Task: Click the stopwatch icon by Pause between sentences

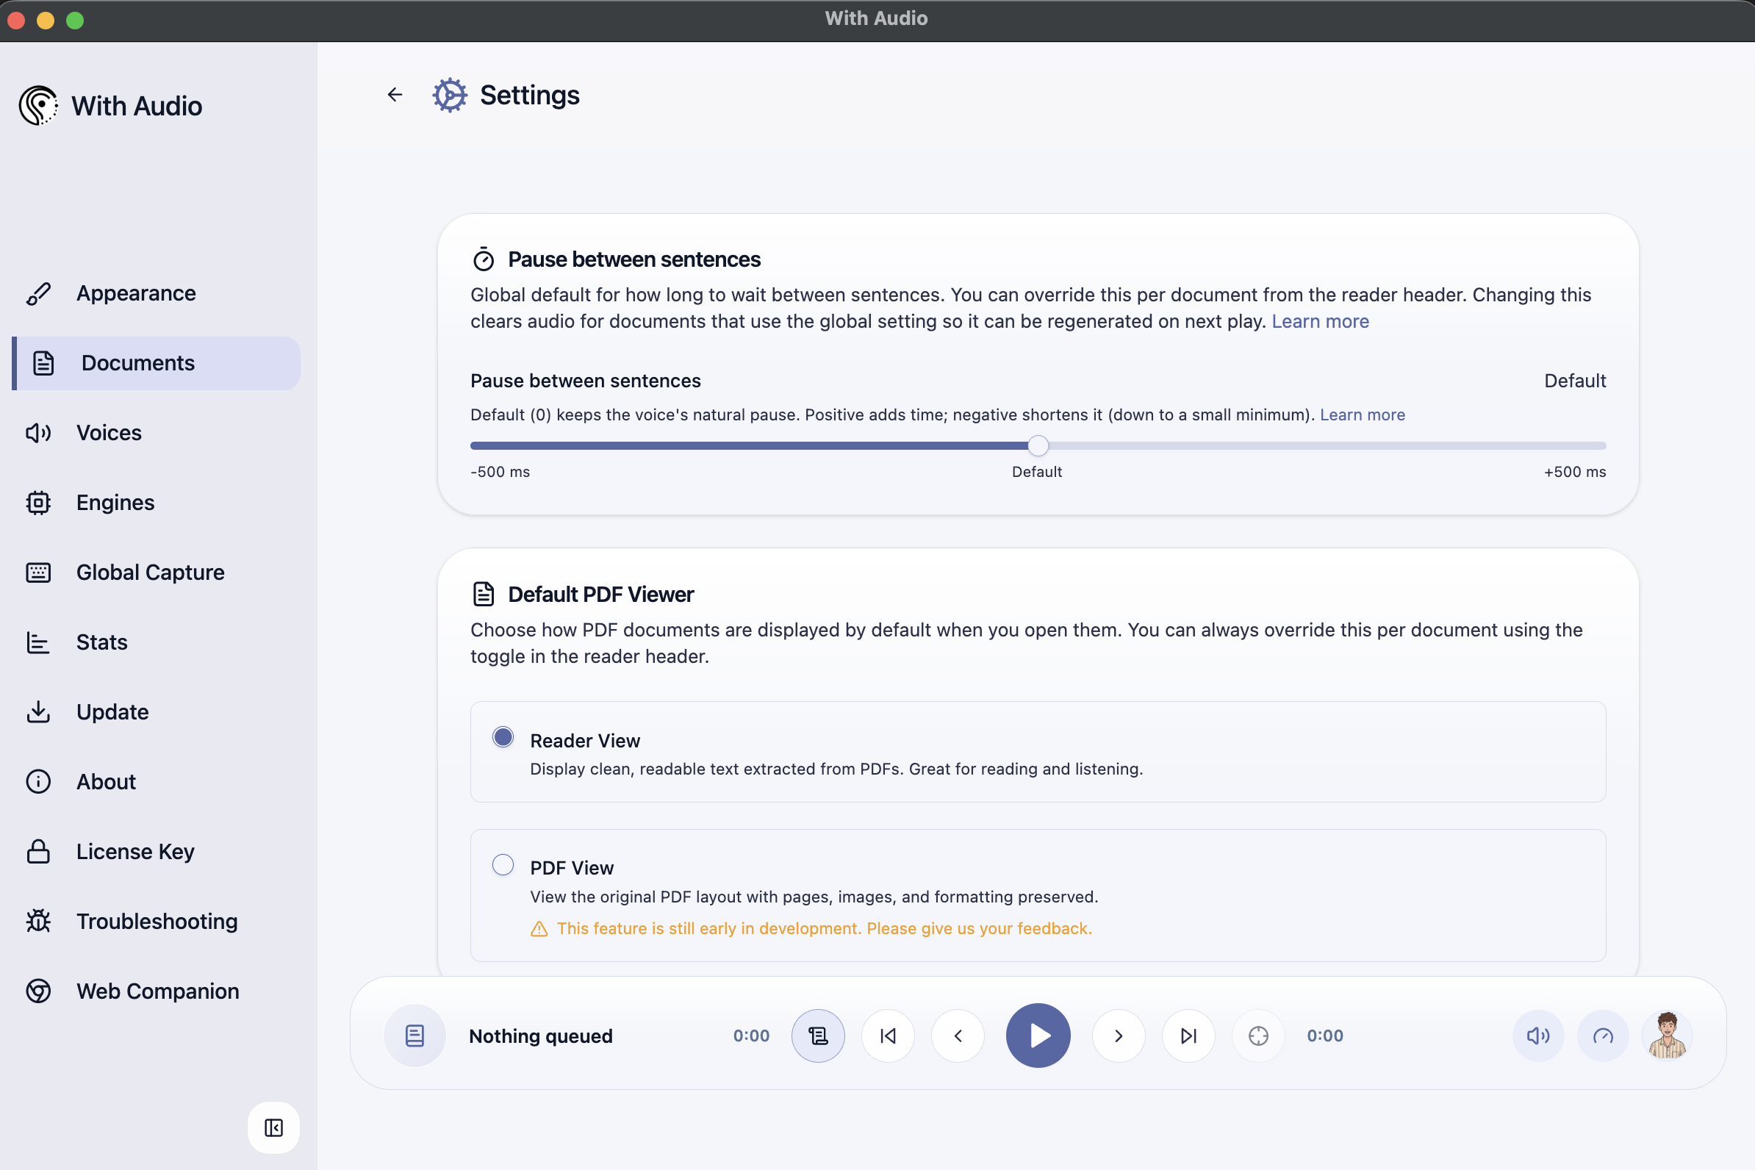Action: (x=484, y=259)
